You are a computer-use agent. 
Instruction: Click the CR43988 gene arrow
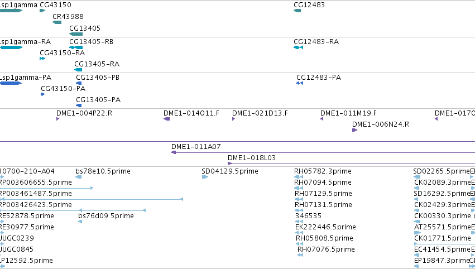(x=57, y=22)
